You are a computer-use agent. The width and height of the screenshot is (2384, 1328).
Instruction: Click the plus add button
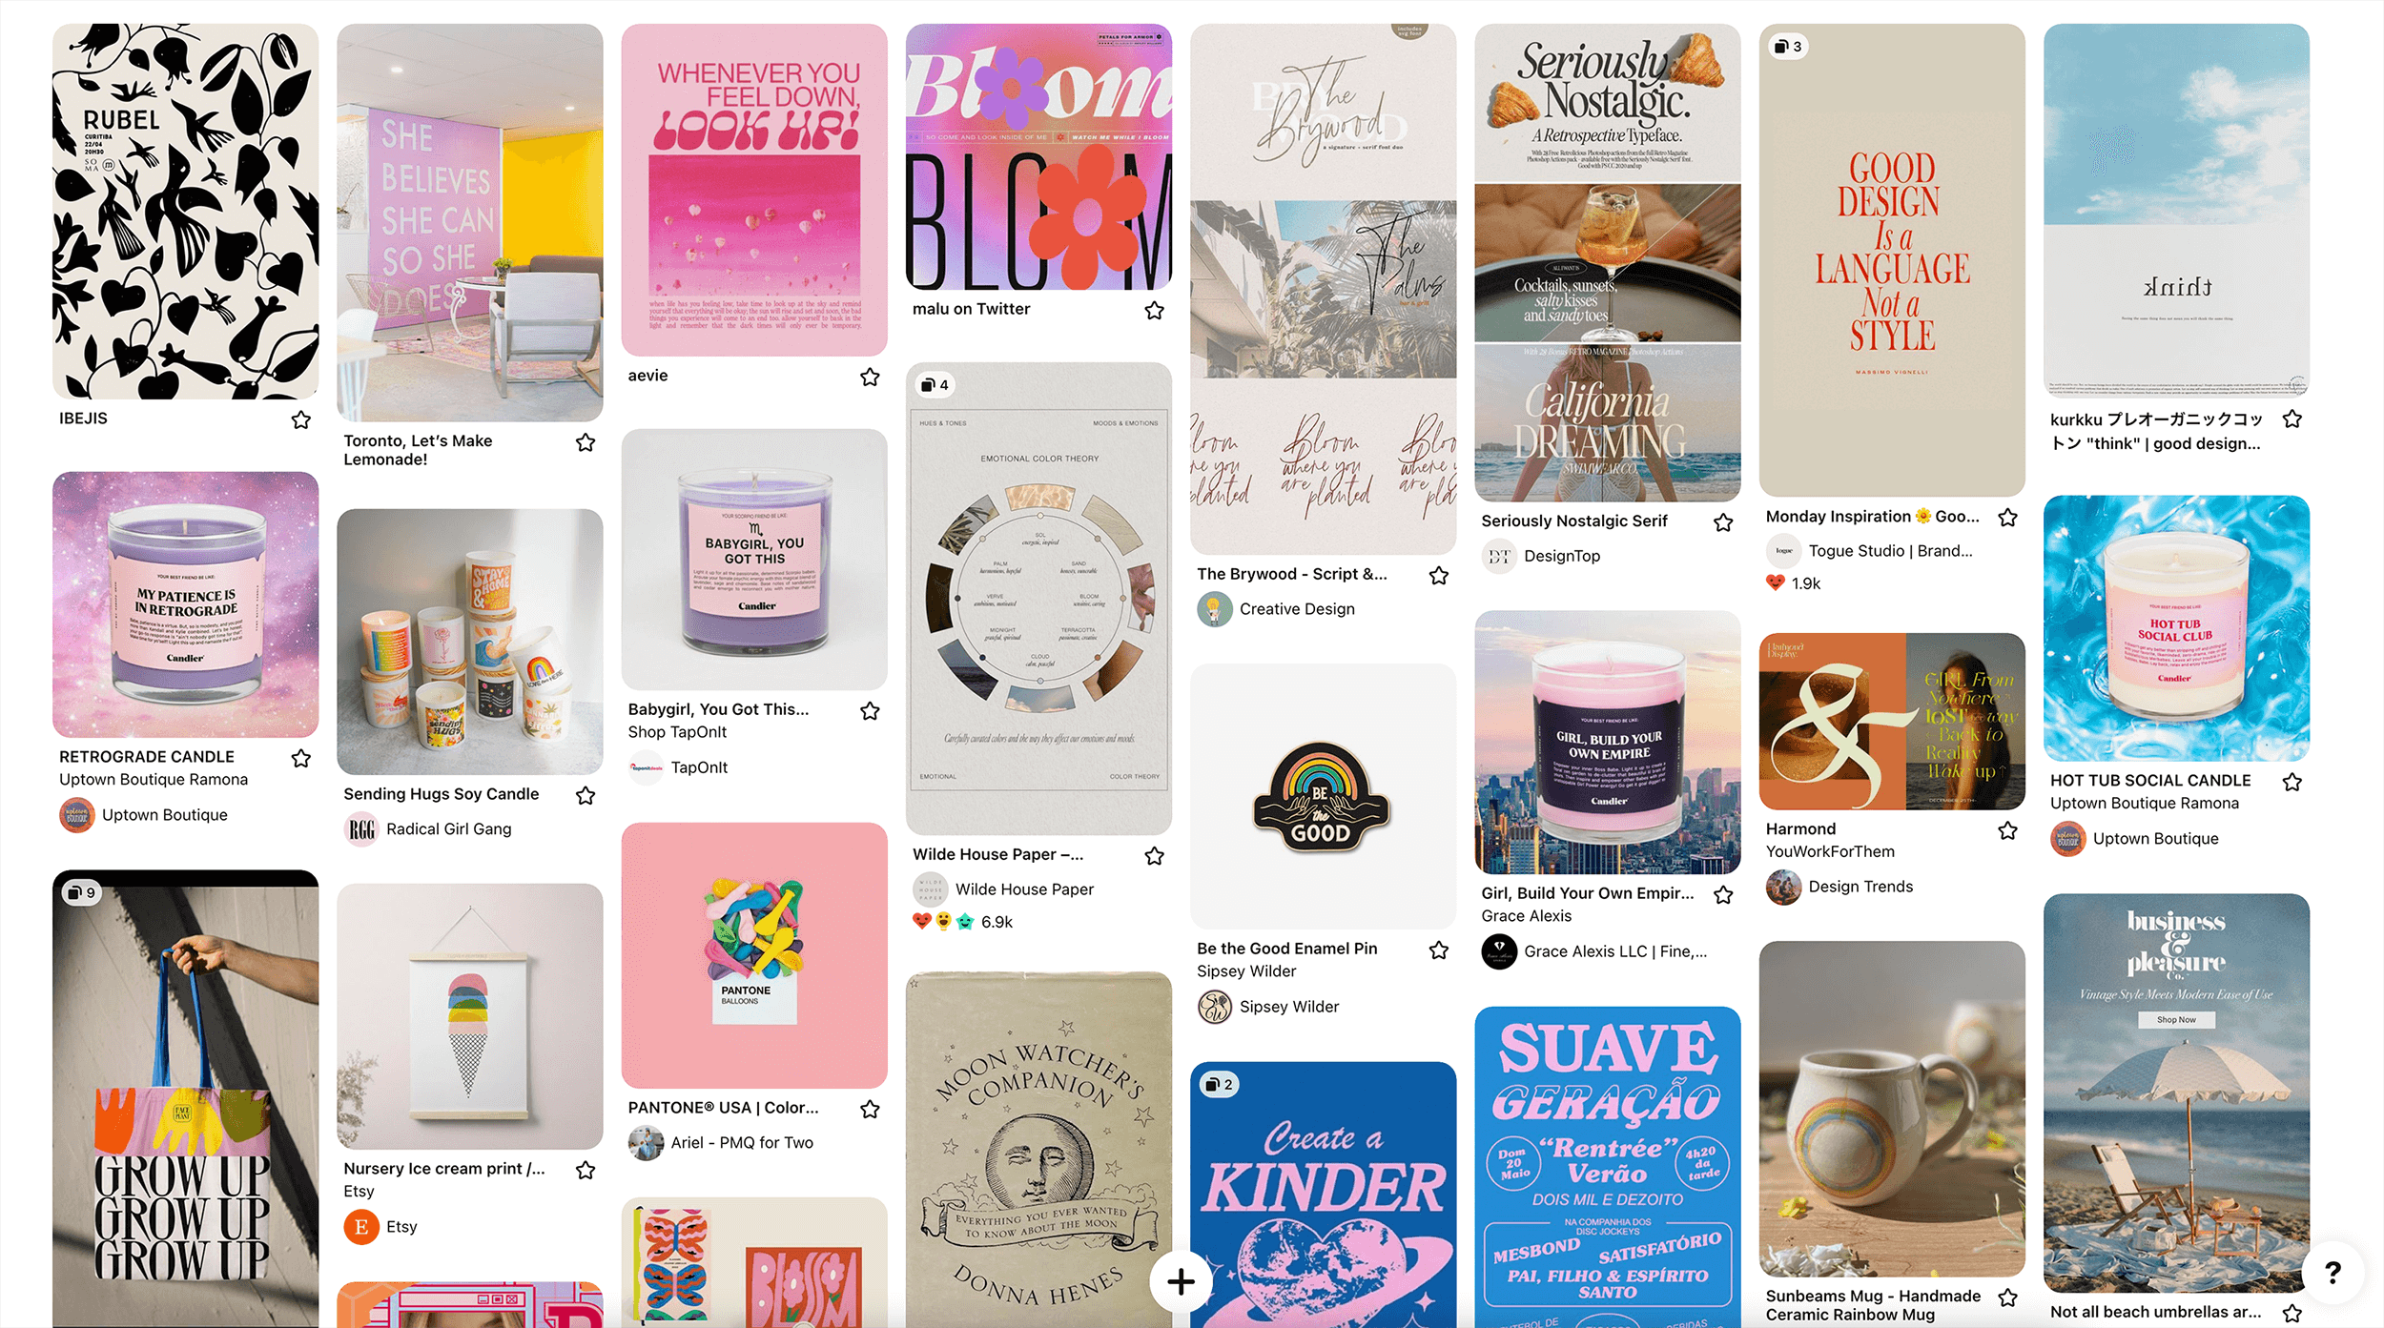[1181, 1281]
